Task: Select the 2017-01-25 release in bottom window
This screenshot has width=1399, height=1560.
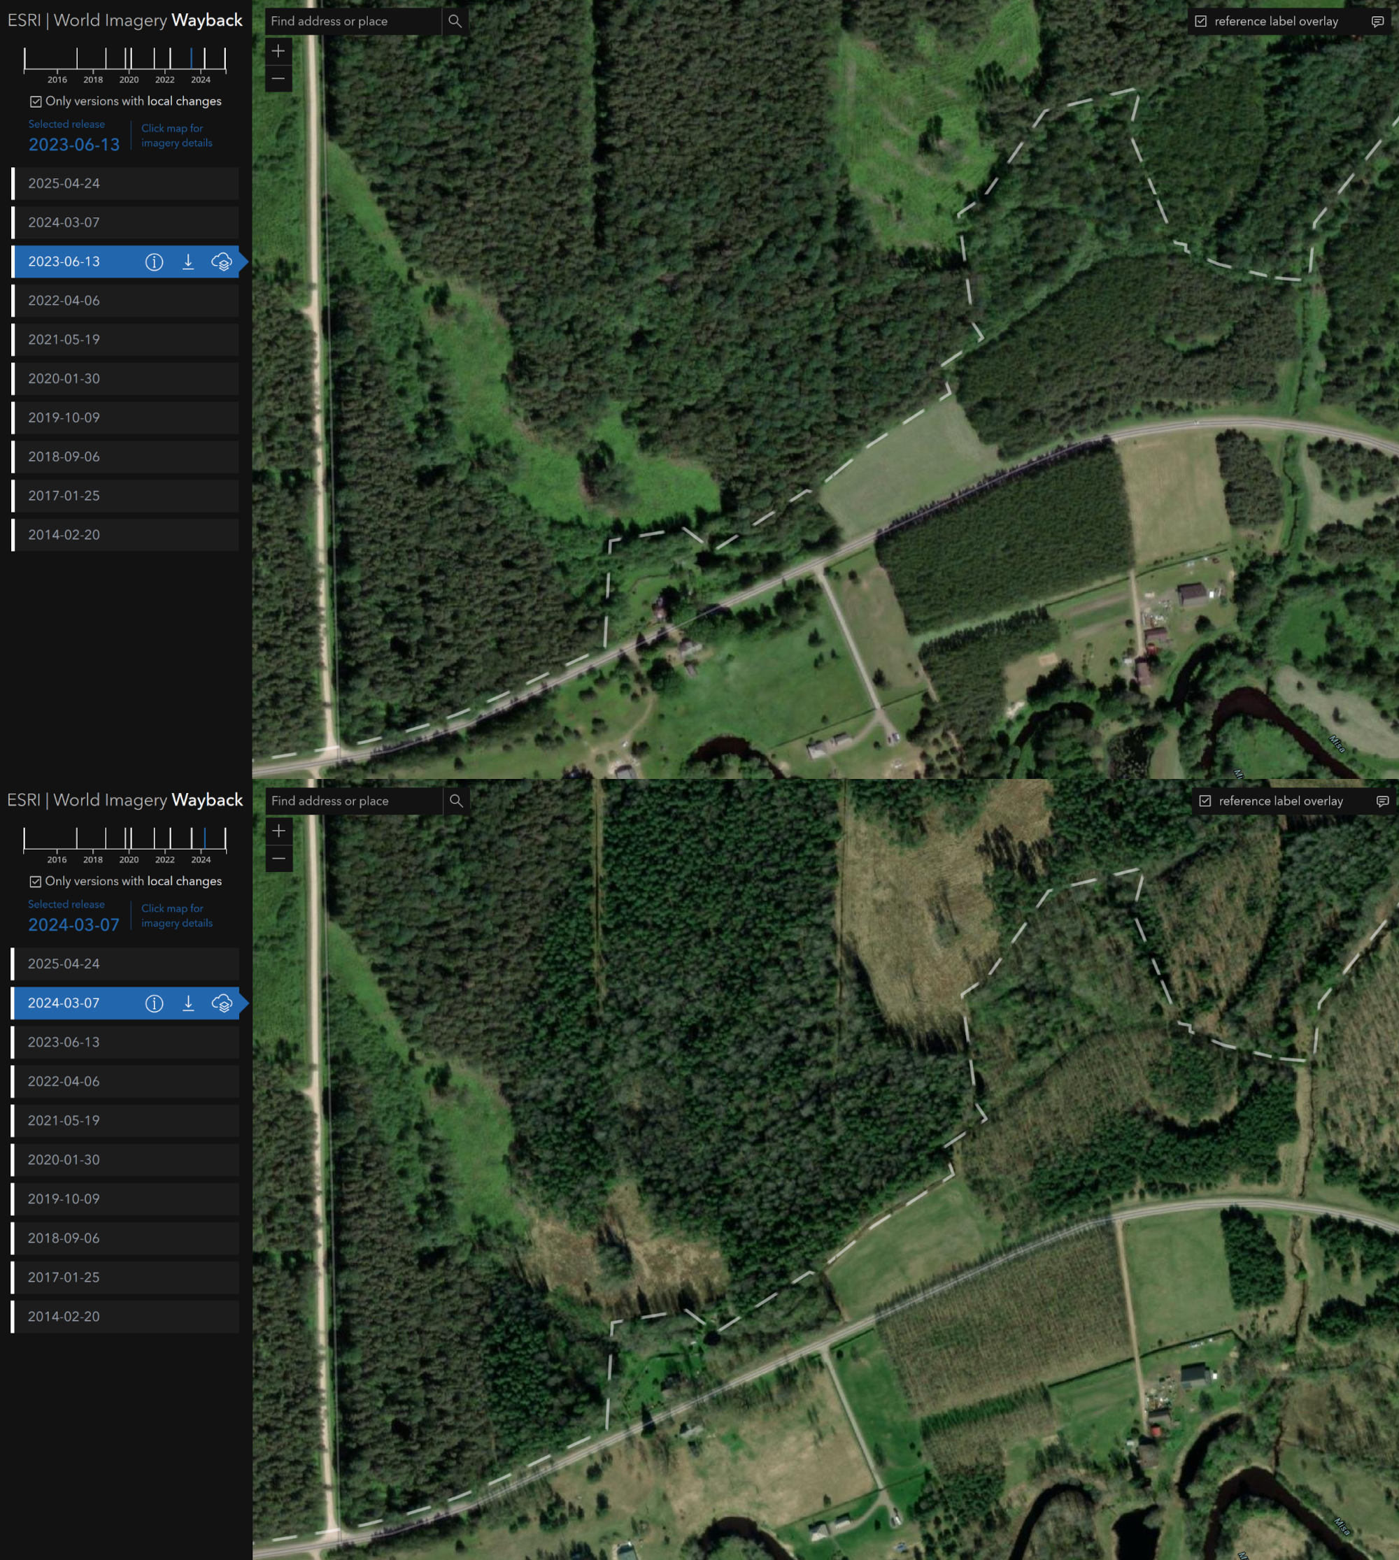Action: point(125,1278)
